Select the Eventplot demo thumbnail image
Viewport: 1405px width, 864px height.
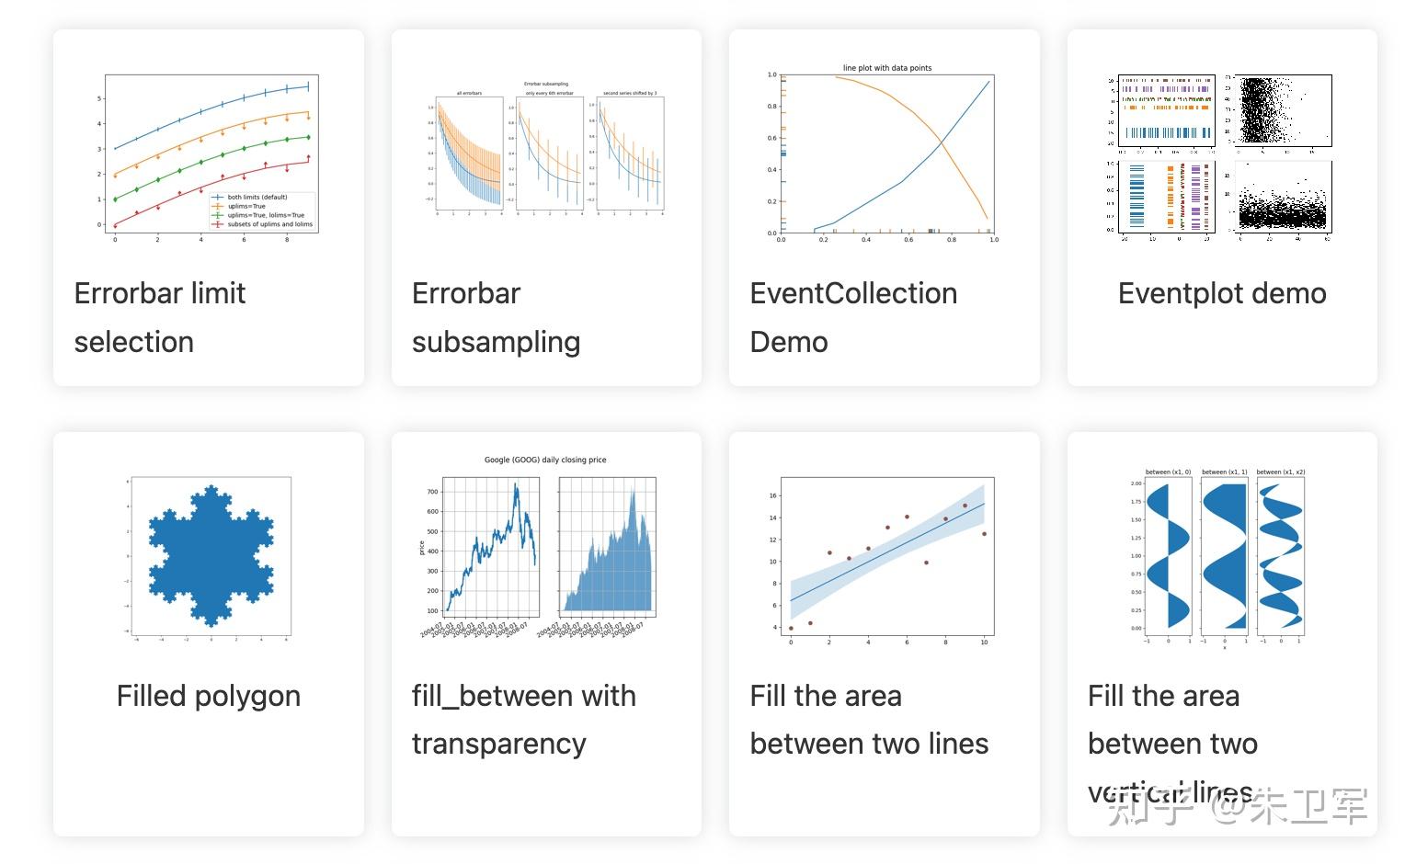coord(1221,156)
